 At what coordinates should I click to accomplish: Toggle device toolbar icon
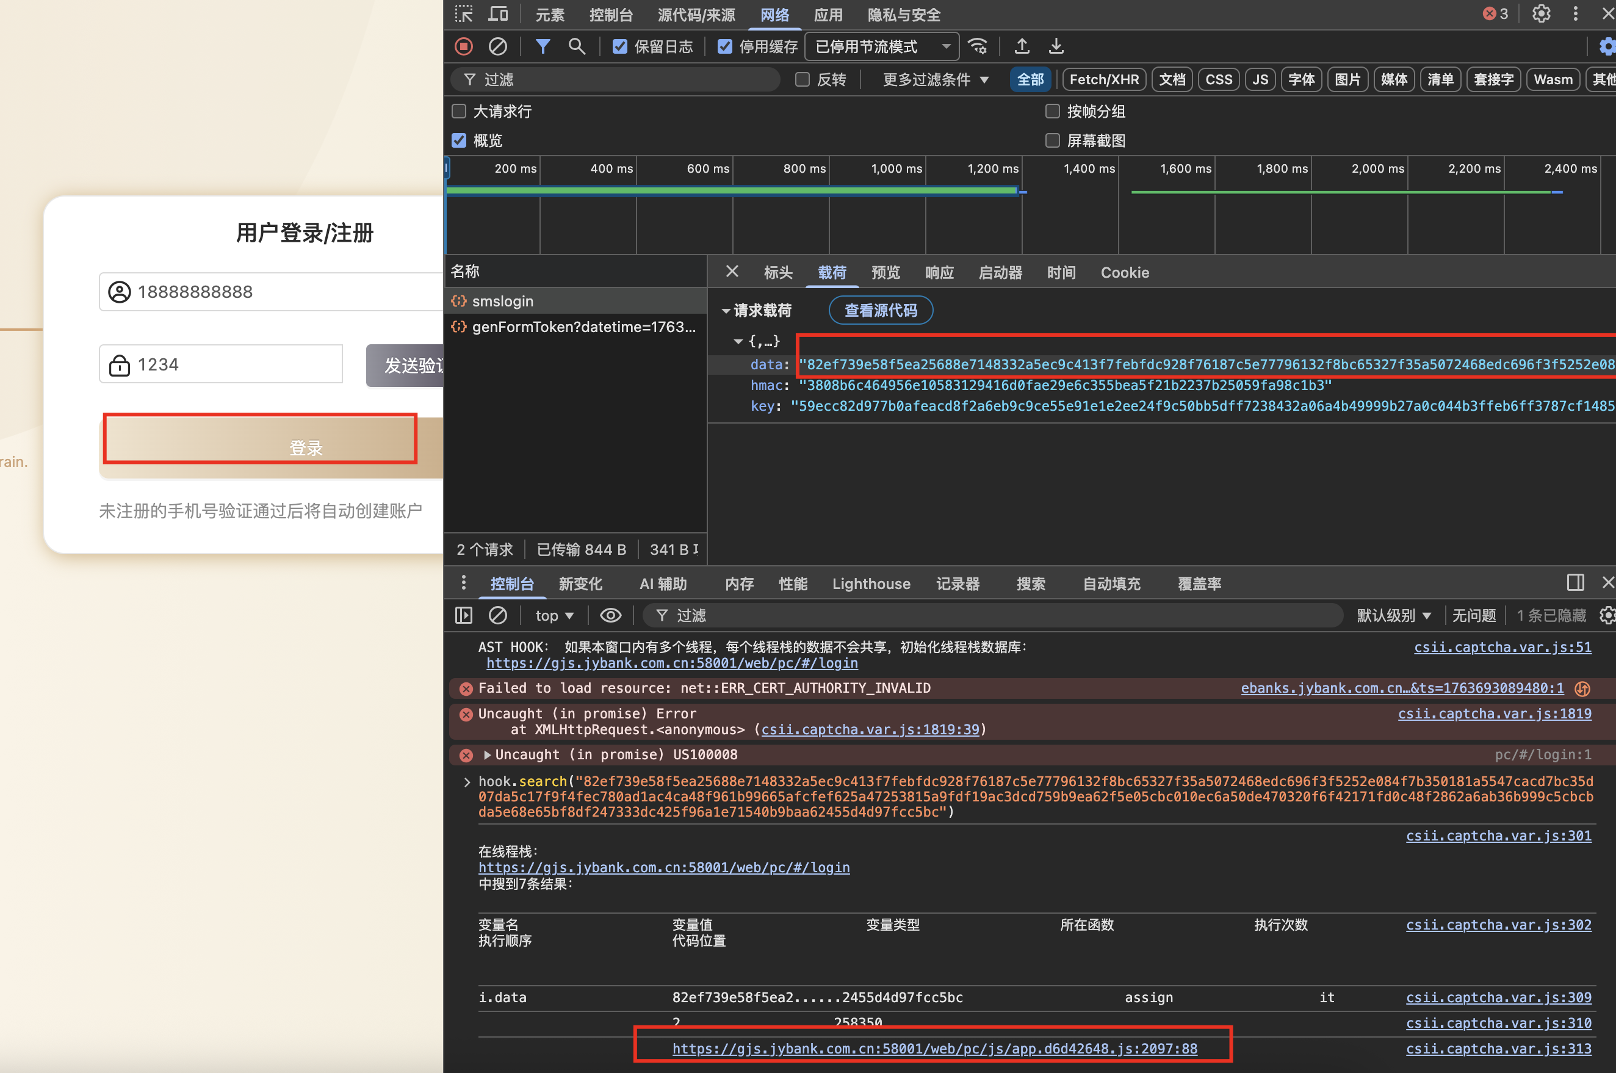click(x=498, y=15)
